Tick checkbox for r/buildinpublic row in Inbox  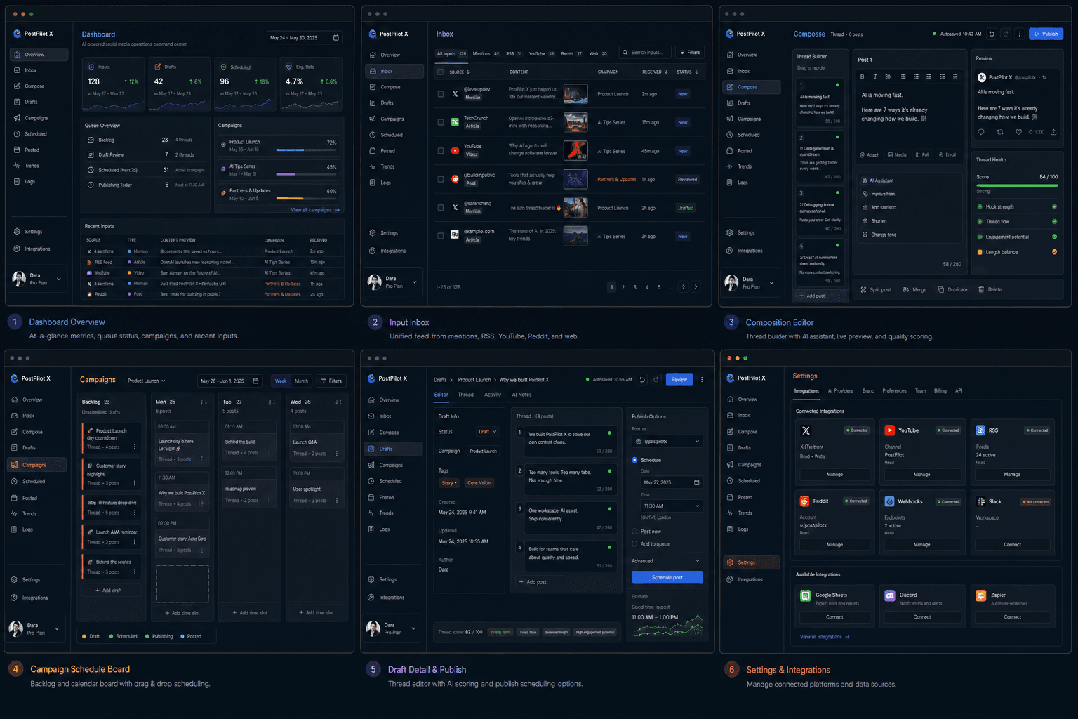[x=441, y=179]
